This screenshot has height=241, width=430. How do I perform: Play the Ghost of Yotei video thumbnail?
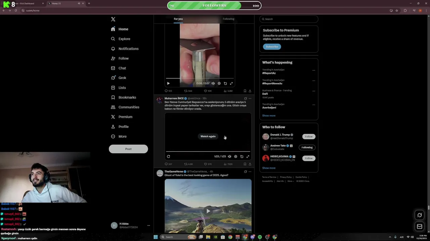(x=208, y=211)
